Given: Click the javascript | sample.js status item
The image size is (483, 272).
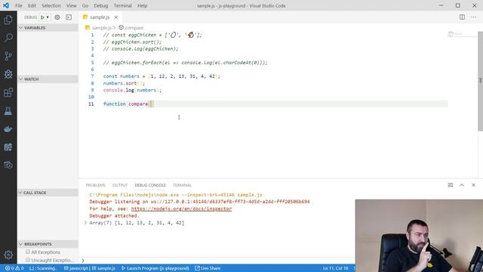Looking at the screenshot, I should pyautogui.click(x=89, y=268).
